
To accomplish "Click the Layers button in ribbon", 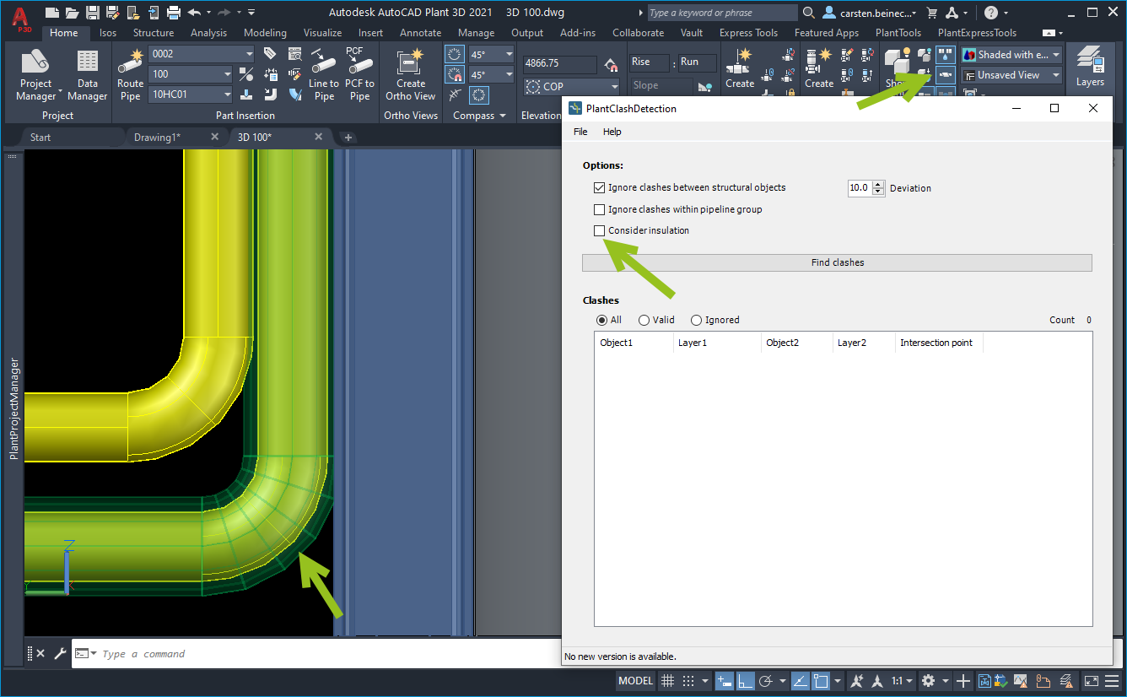I will 1089,68.
